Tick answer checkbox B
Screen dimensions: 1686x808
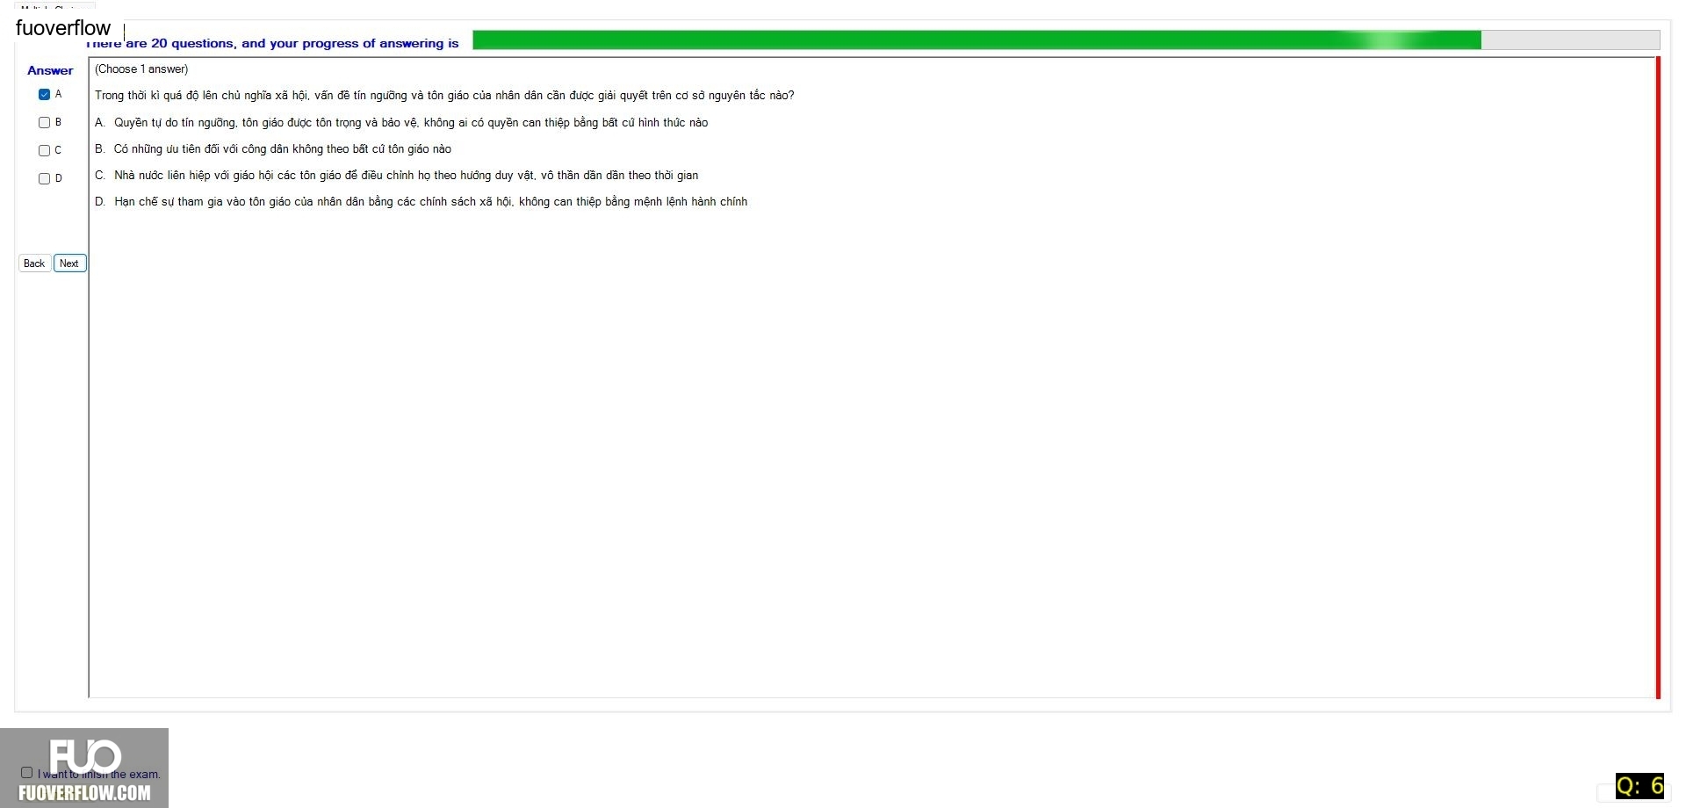(x=44, y=123)
